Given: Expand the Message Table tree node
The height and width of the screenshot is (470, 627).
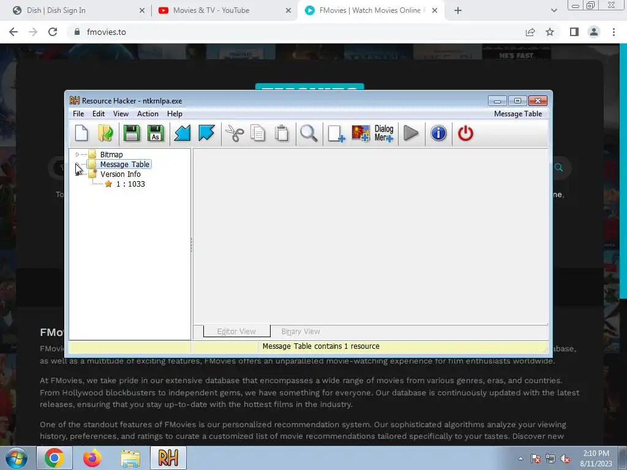Looking at the screenshot, I should (x=77, y=164).
